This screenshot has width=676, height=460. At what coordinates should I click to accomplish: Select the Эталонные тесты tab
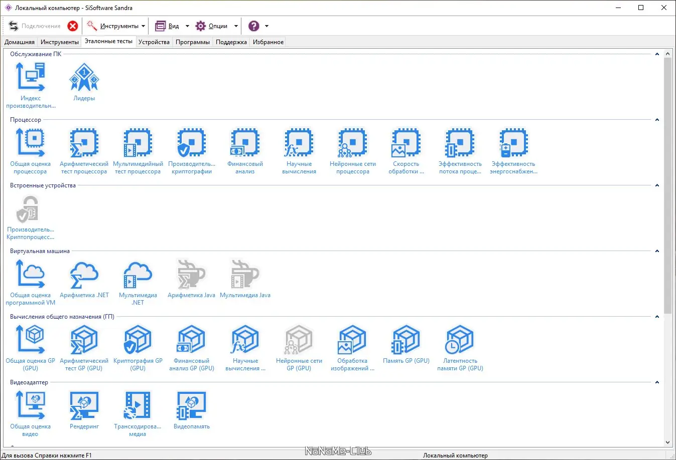click(108, 41)
